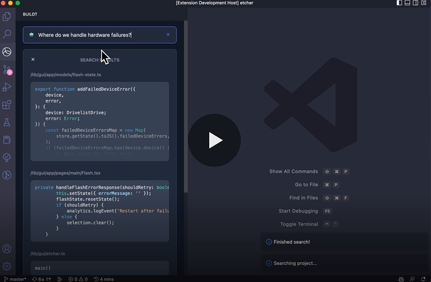Open the git graph circular icon view
431x282 pixels.
pos(7,175)
